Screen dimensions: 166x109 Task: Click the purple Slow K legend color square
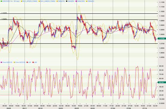(1, 62)
